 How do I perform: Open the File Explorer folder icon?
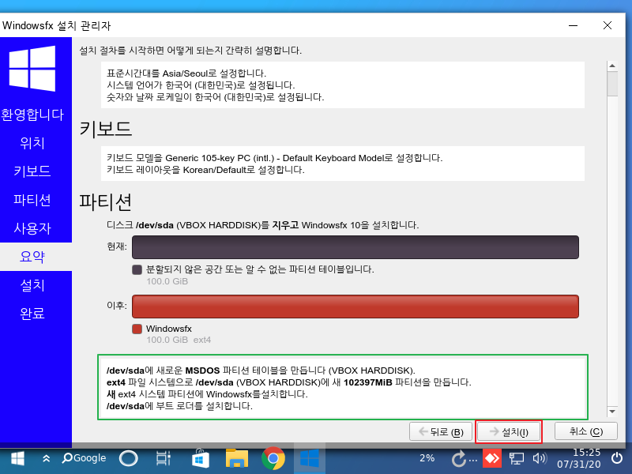236,458
